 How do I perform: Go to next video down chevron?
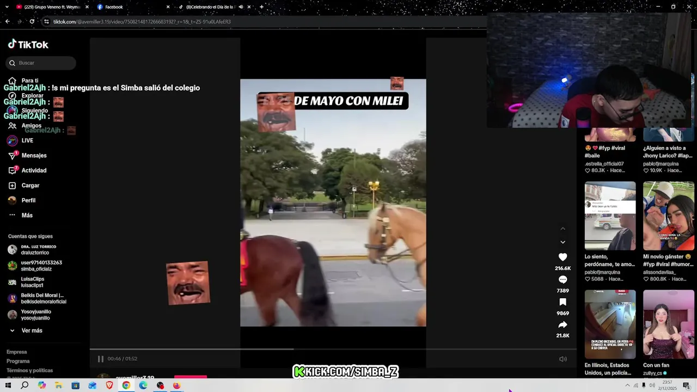pyautogui.click(x=563, y=242)
